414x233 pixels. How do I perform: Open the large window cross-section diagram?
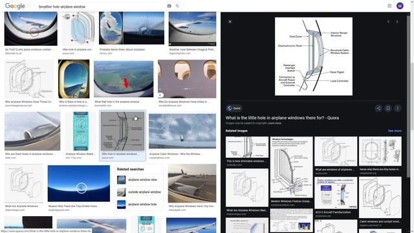(x=313, y=56)
